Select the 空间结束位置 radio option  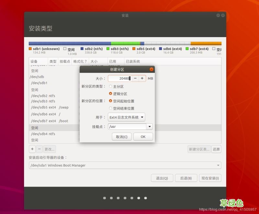click(110, 108)
